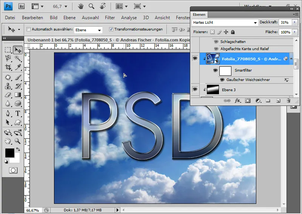Open the Datei menu
Viewport: 302px width, 214px height.
(x=10, y=18)
